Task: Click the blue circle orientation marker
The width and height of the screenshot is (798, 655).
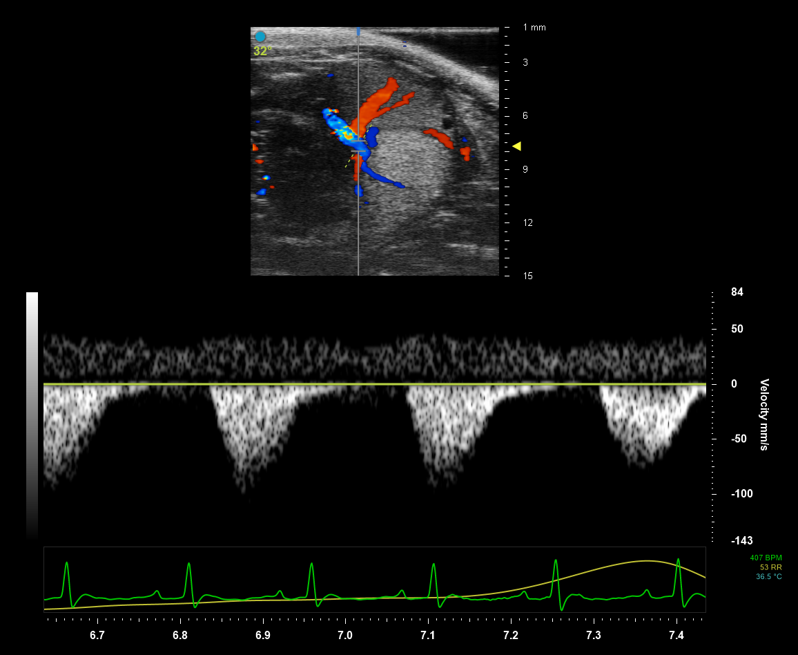Action: pos(260,37)
